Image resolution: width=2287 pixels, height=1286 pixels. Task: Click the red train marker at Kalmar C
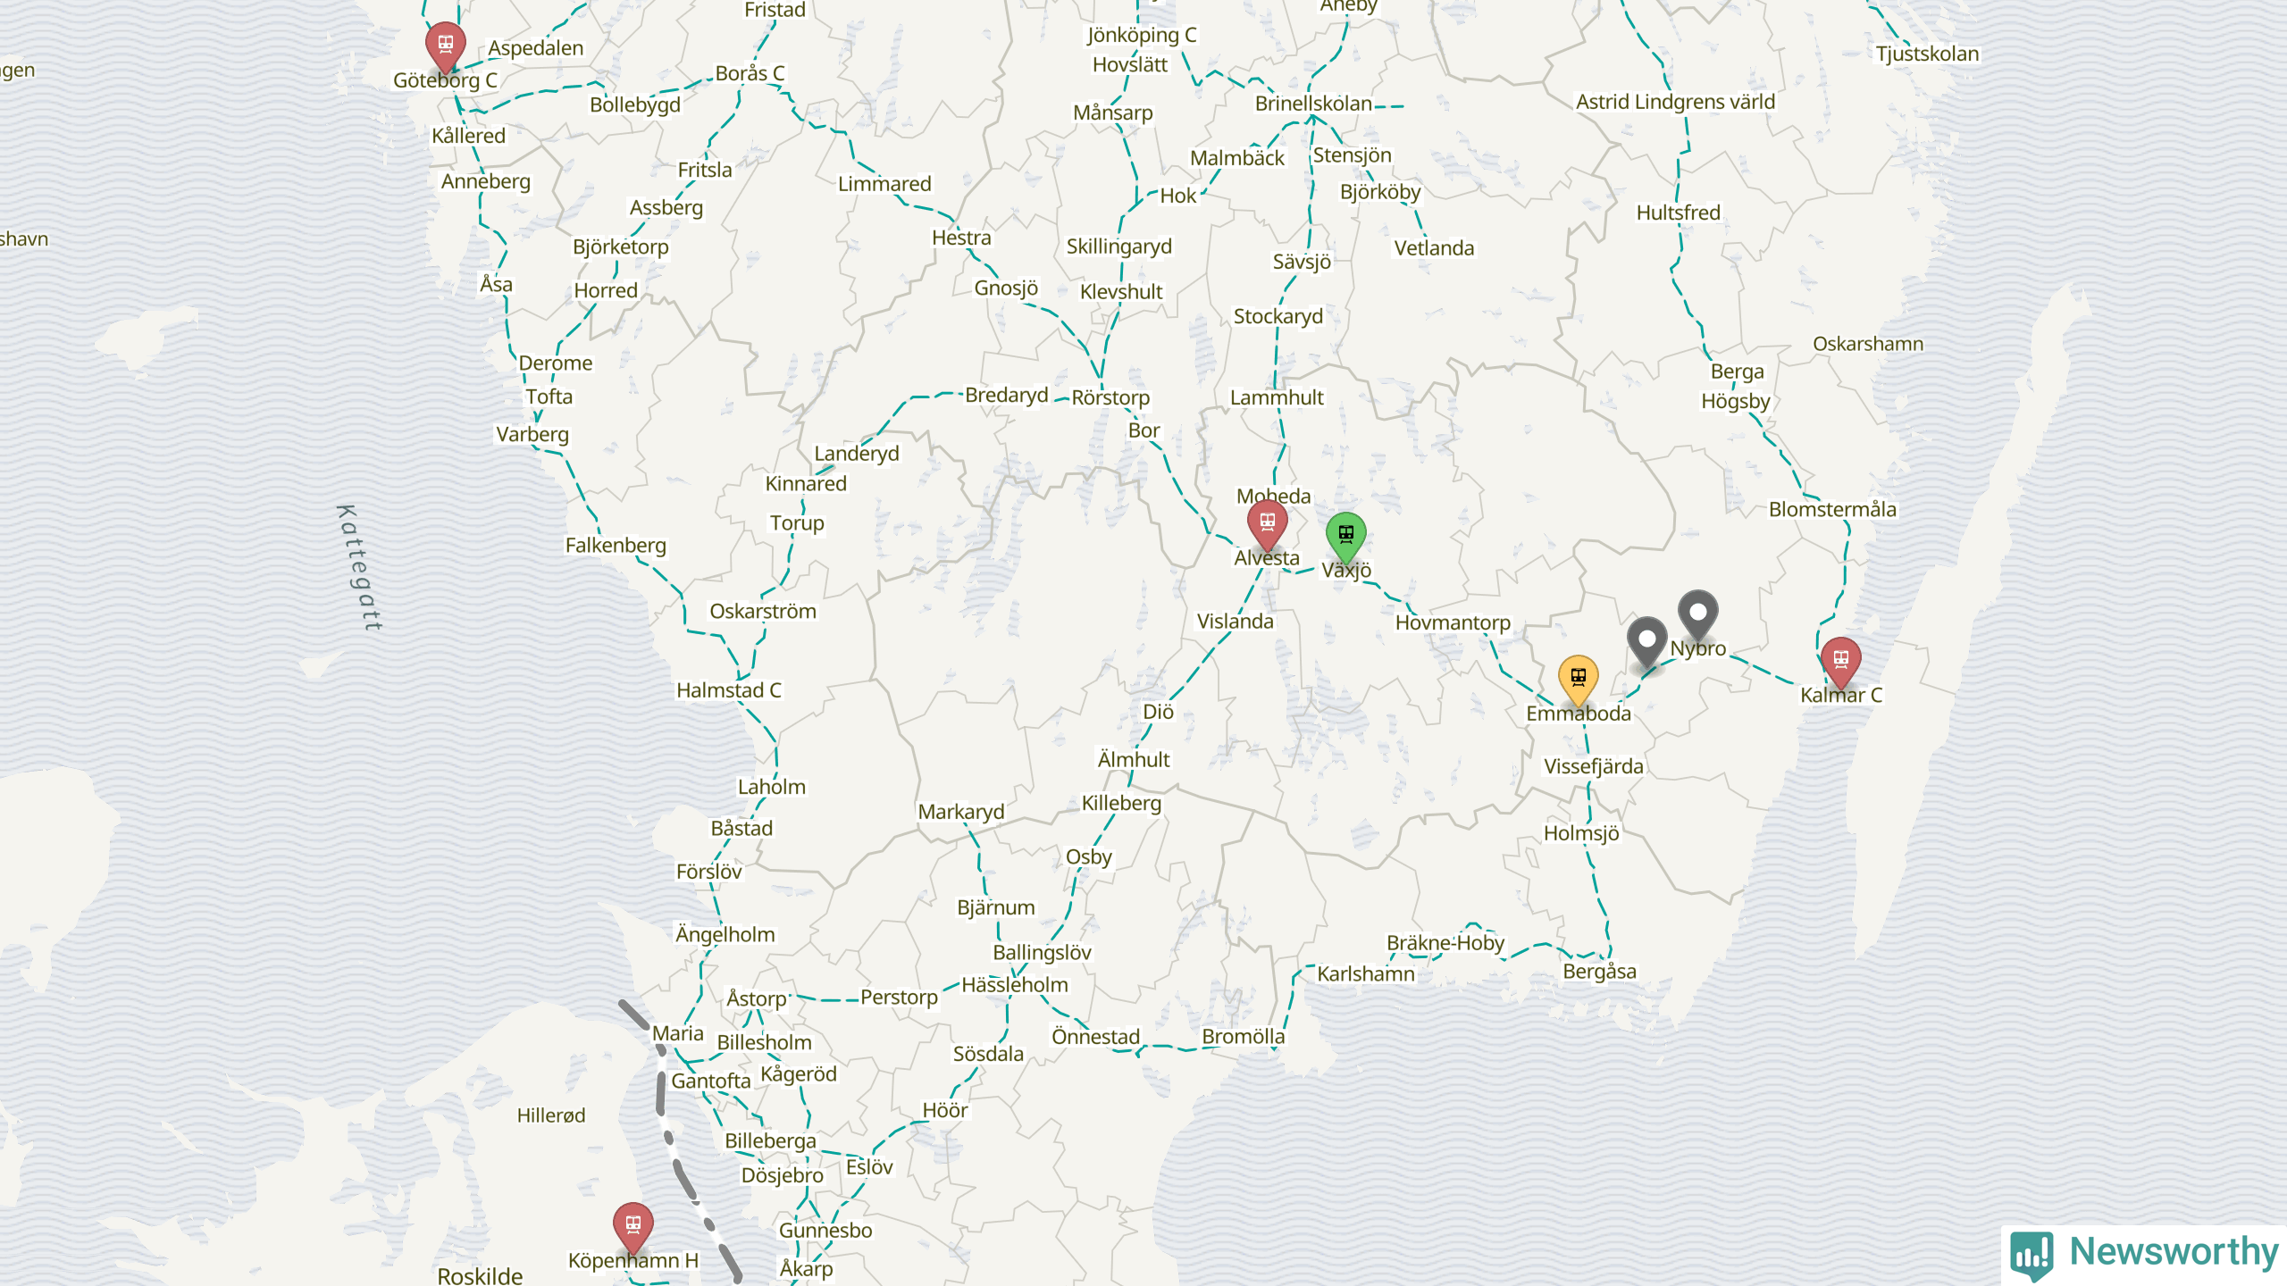1840,662
